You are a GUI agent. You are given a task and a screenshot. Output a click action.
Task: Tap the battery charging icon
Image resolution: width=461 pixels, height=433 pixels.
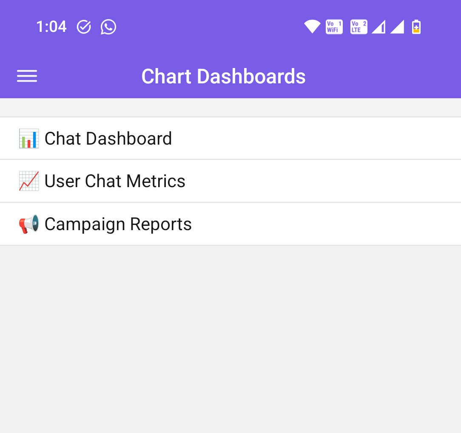pyautogui.click(x=415, y=26)
